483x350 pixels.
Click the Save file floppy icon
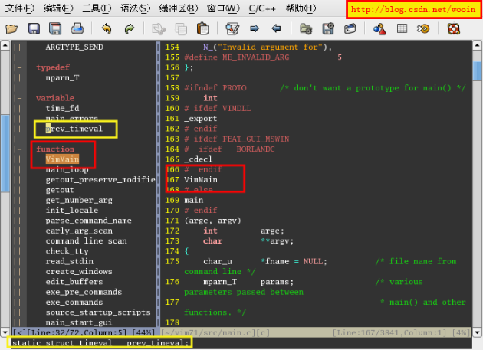(34, 29)
